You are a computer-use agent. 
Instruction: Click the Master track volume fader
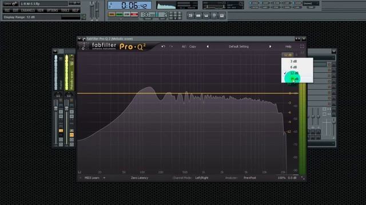point(56,108)
